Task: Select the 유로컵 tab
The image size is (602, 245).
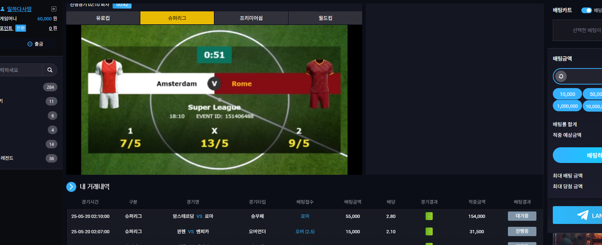Action: pyautogui.click(x=103, y=18)
